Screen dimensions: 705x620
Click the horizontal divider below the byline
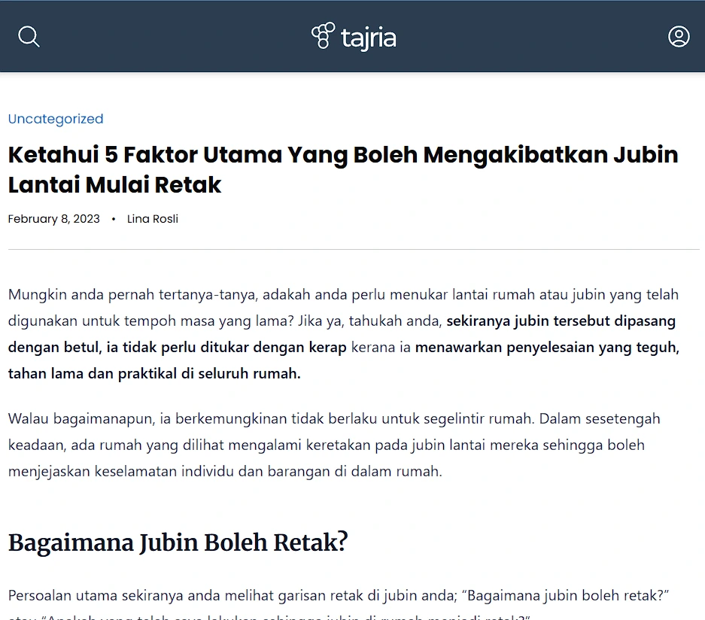click(x=352, y=249)
